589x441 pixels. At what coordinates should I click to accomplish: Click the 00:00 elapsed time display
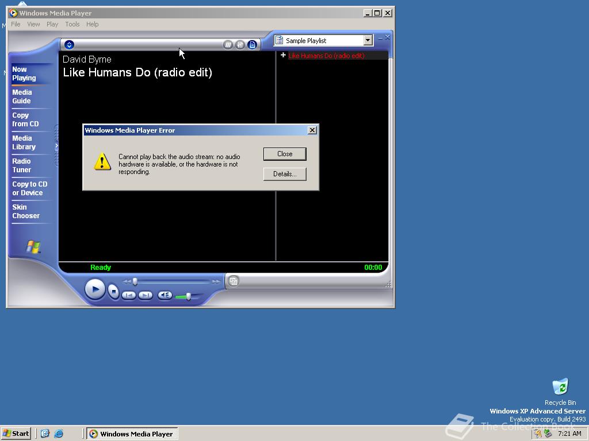click(373, 268)
